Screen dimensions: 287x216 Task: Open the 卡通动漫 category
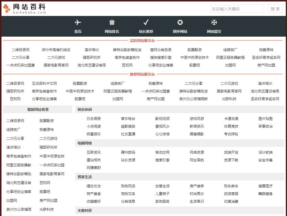point(231,119)
